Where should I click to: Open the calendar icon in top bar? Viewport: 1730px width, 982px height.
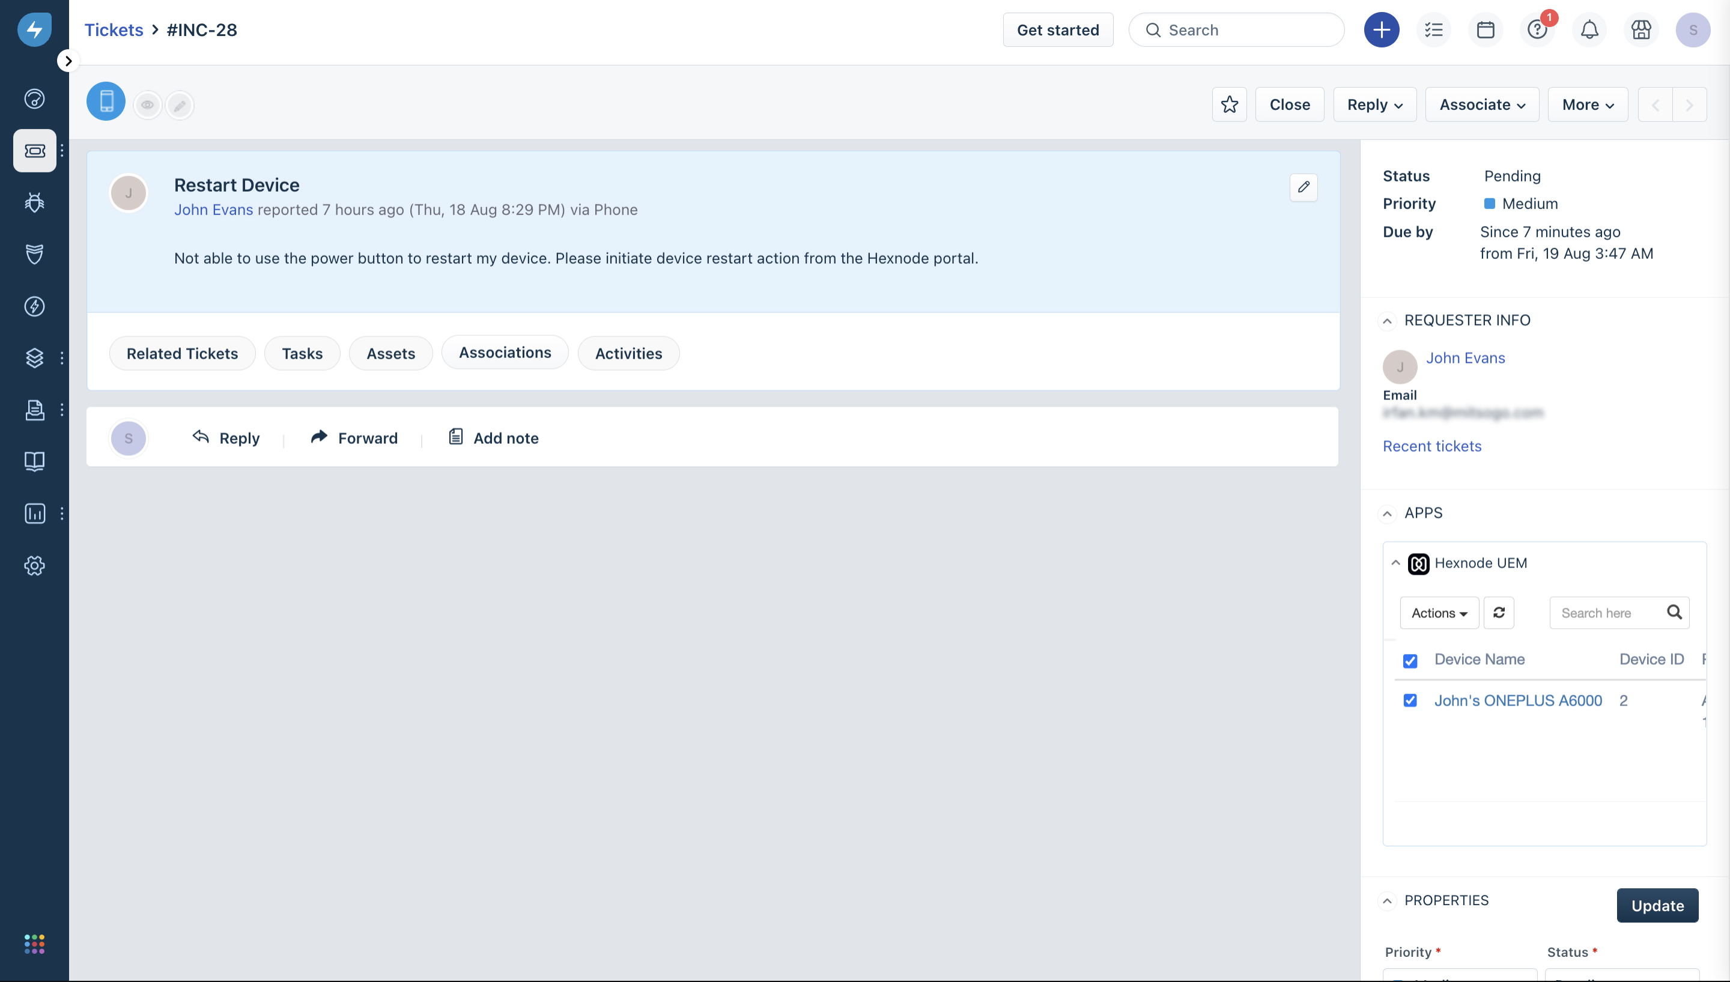pyautogui.click(x=1485, y=29)
